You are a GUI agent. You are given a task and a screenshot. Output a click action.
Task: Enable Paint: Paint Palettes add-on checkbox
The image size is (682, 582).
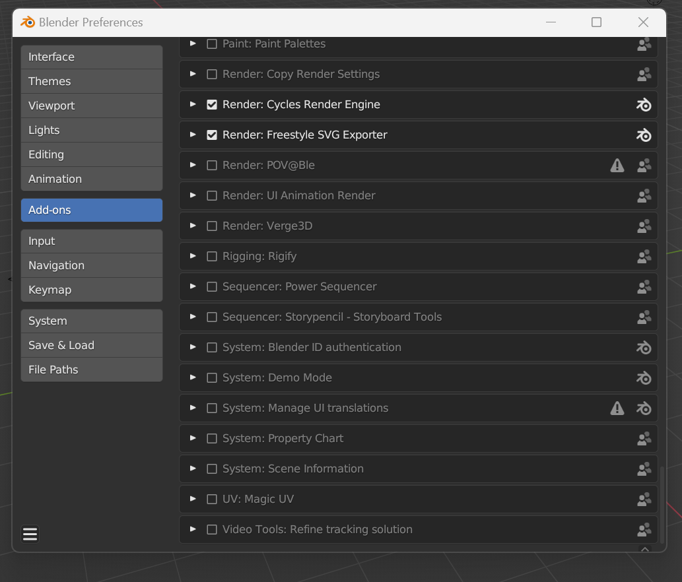pyautogui.click(x=212, y=44)
